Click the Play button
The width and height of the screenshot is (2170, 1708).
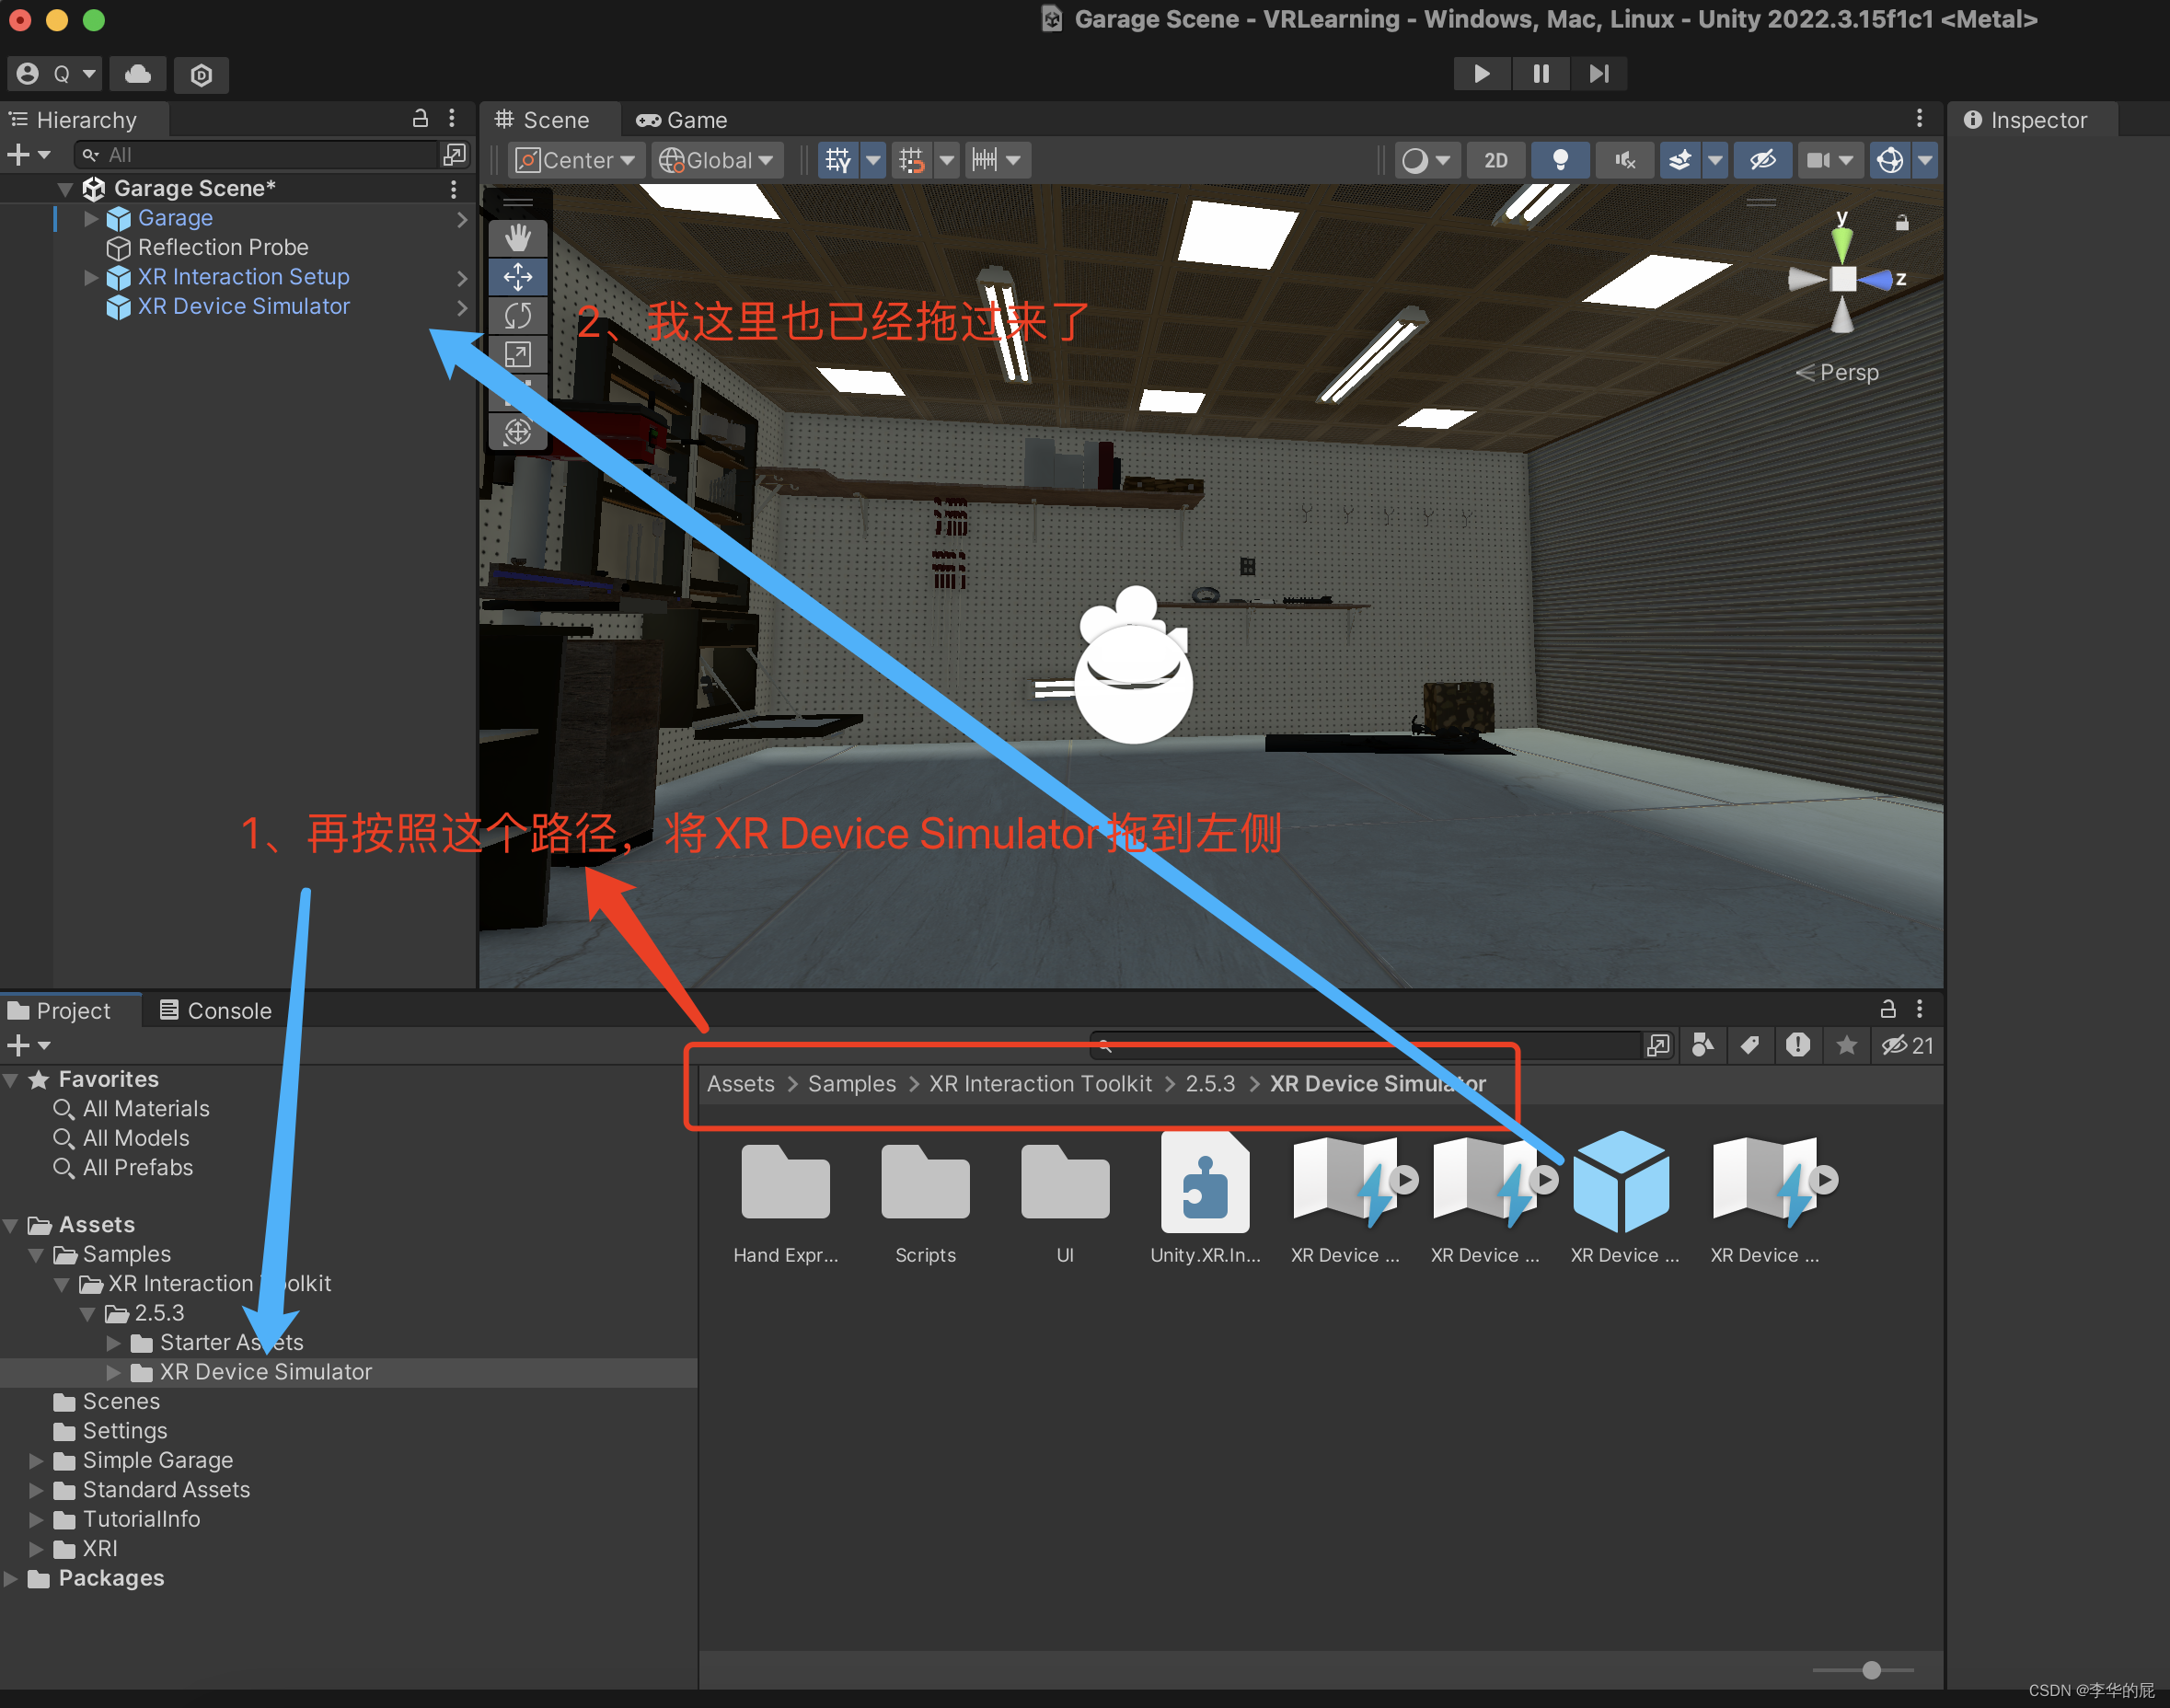tap(1482, 73)
